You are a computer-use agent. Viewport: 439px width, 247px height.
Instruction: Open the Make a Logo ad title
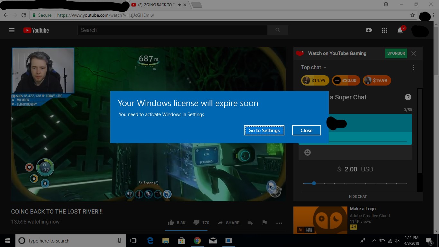[363, 209]
